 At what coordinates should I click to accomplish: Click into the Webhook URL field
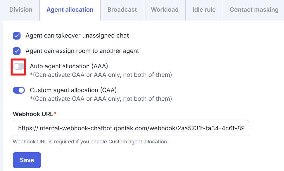(131, 128)
